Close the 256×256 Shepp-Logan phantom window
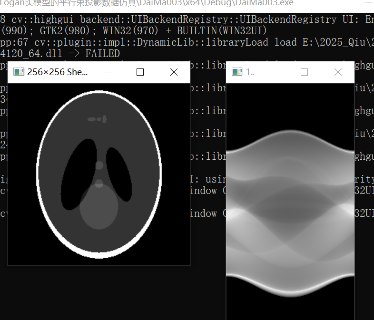Viewport: 374px width, 320px height. (174, 72)
